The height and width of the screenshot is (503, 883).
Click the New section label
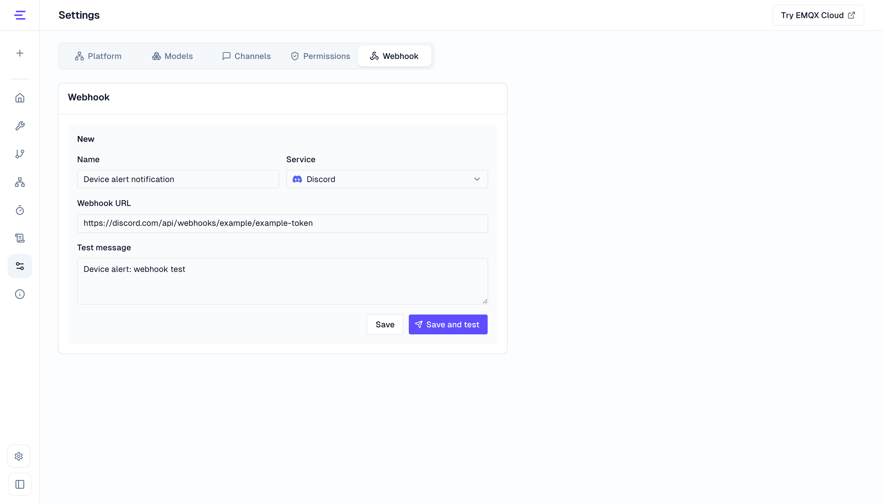(x=86, y=139)
